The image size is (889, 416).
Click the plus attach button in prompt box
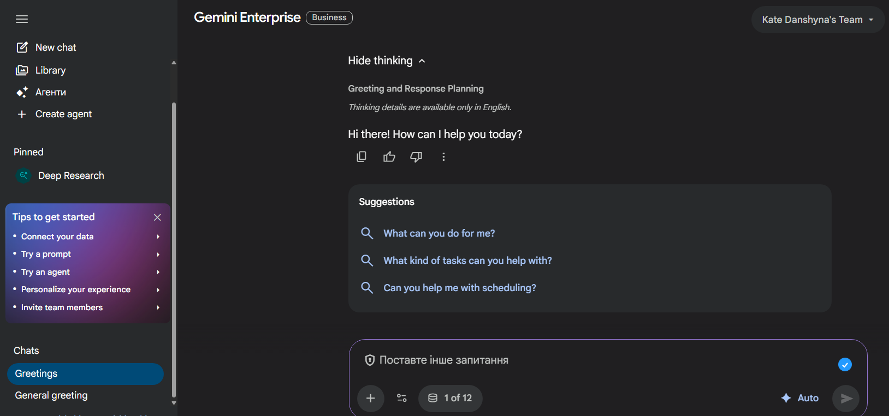(x=370, y=398)
